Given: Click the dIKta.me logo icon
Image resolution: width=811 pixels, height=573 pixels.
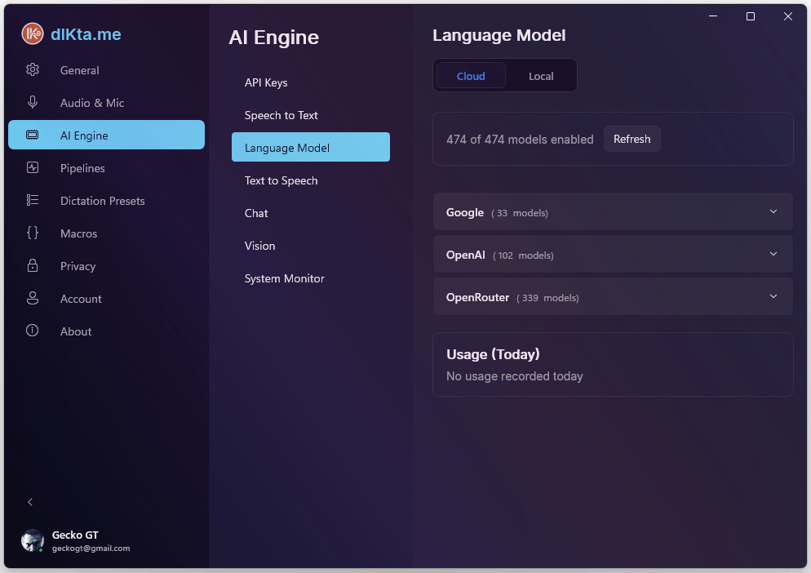Looking at the screenshot, I should coord(33,33).
